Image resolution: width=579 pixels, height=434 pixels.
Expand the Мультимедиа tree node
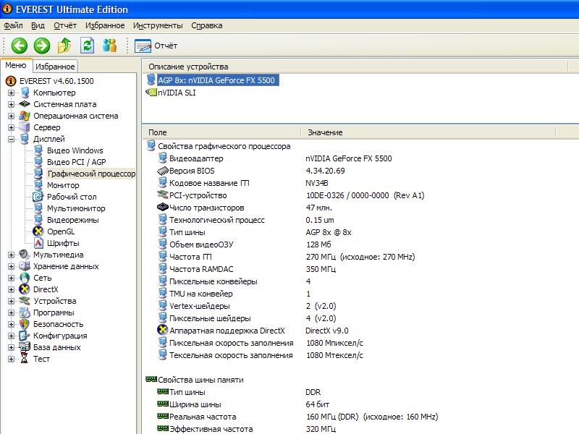point(11,255)
